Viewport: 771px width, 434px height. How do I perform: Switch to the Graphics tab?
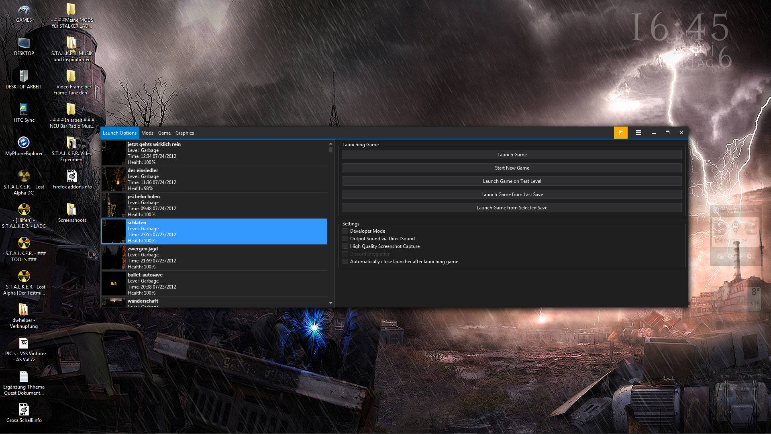tap(184, 133)
